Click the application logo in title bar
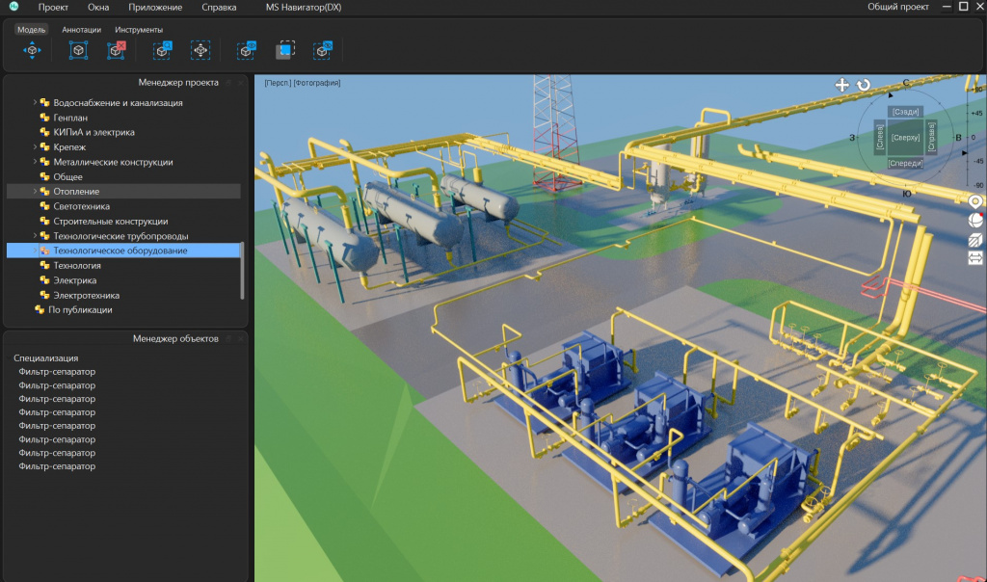This screenshot has width=987, height=582. click(13, 7)
